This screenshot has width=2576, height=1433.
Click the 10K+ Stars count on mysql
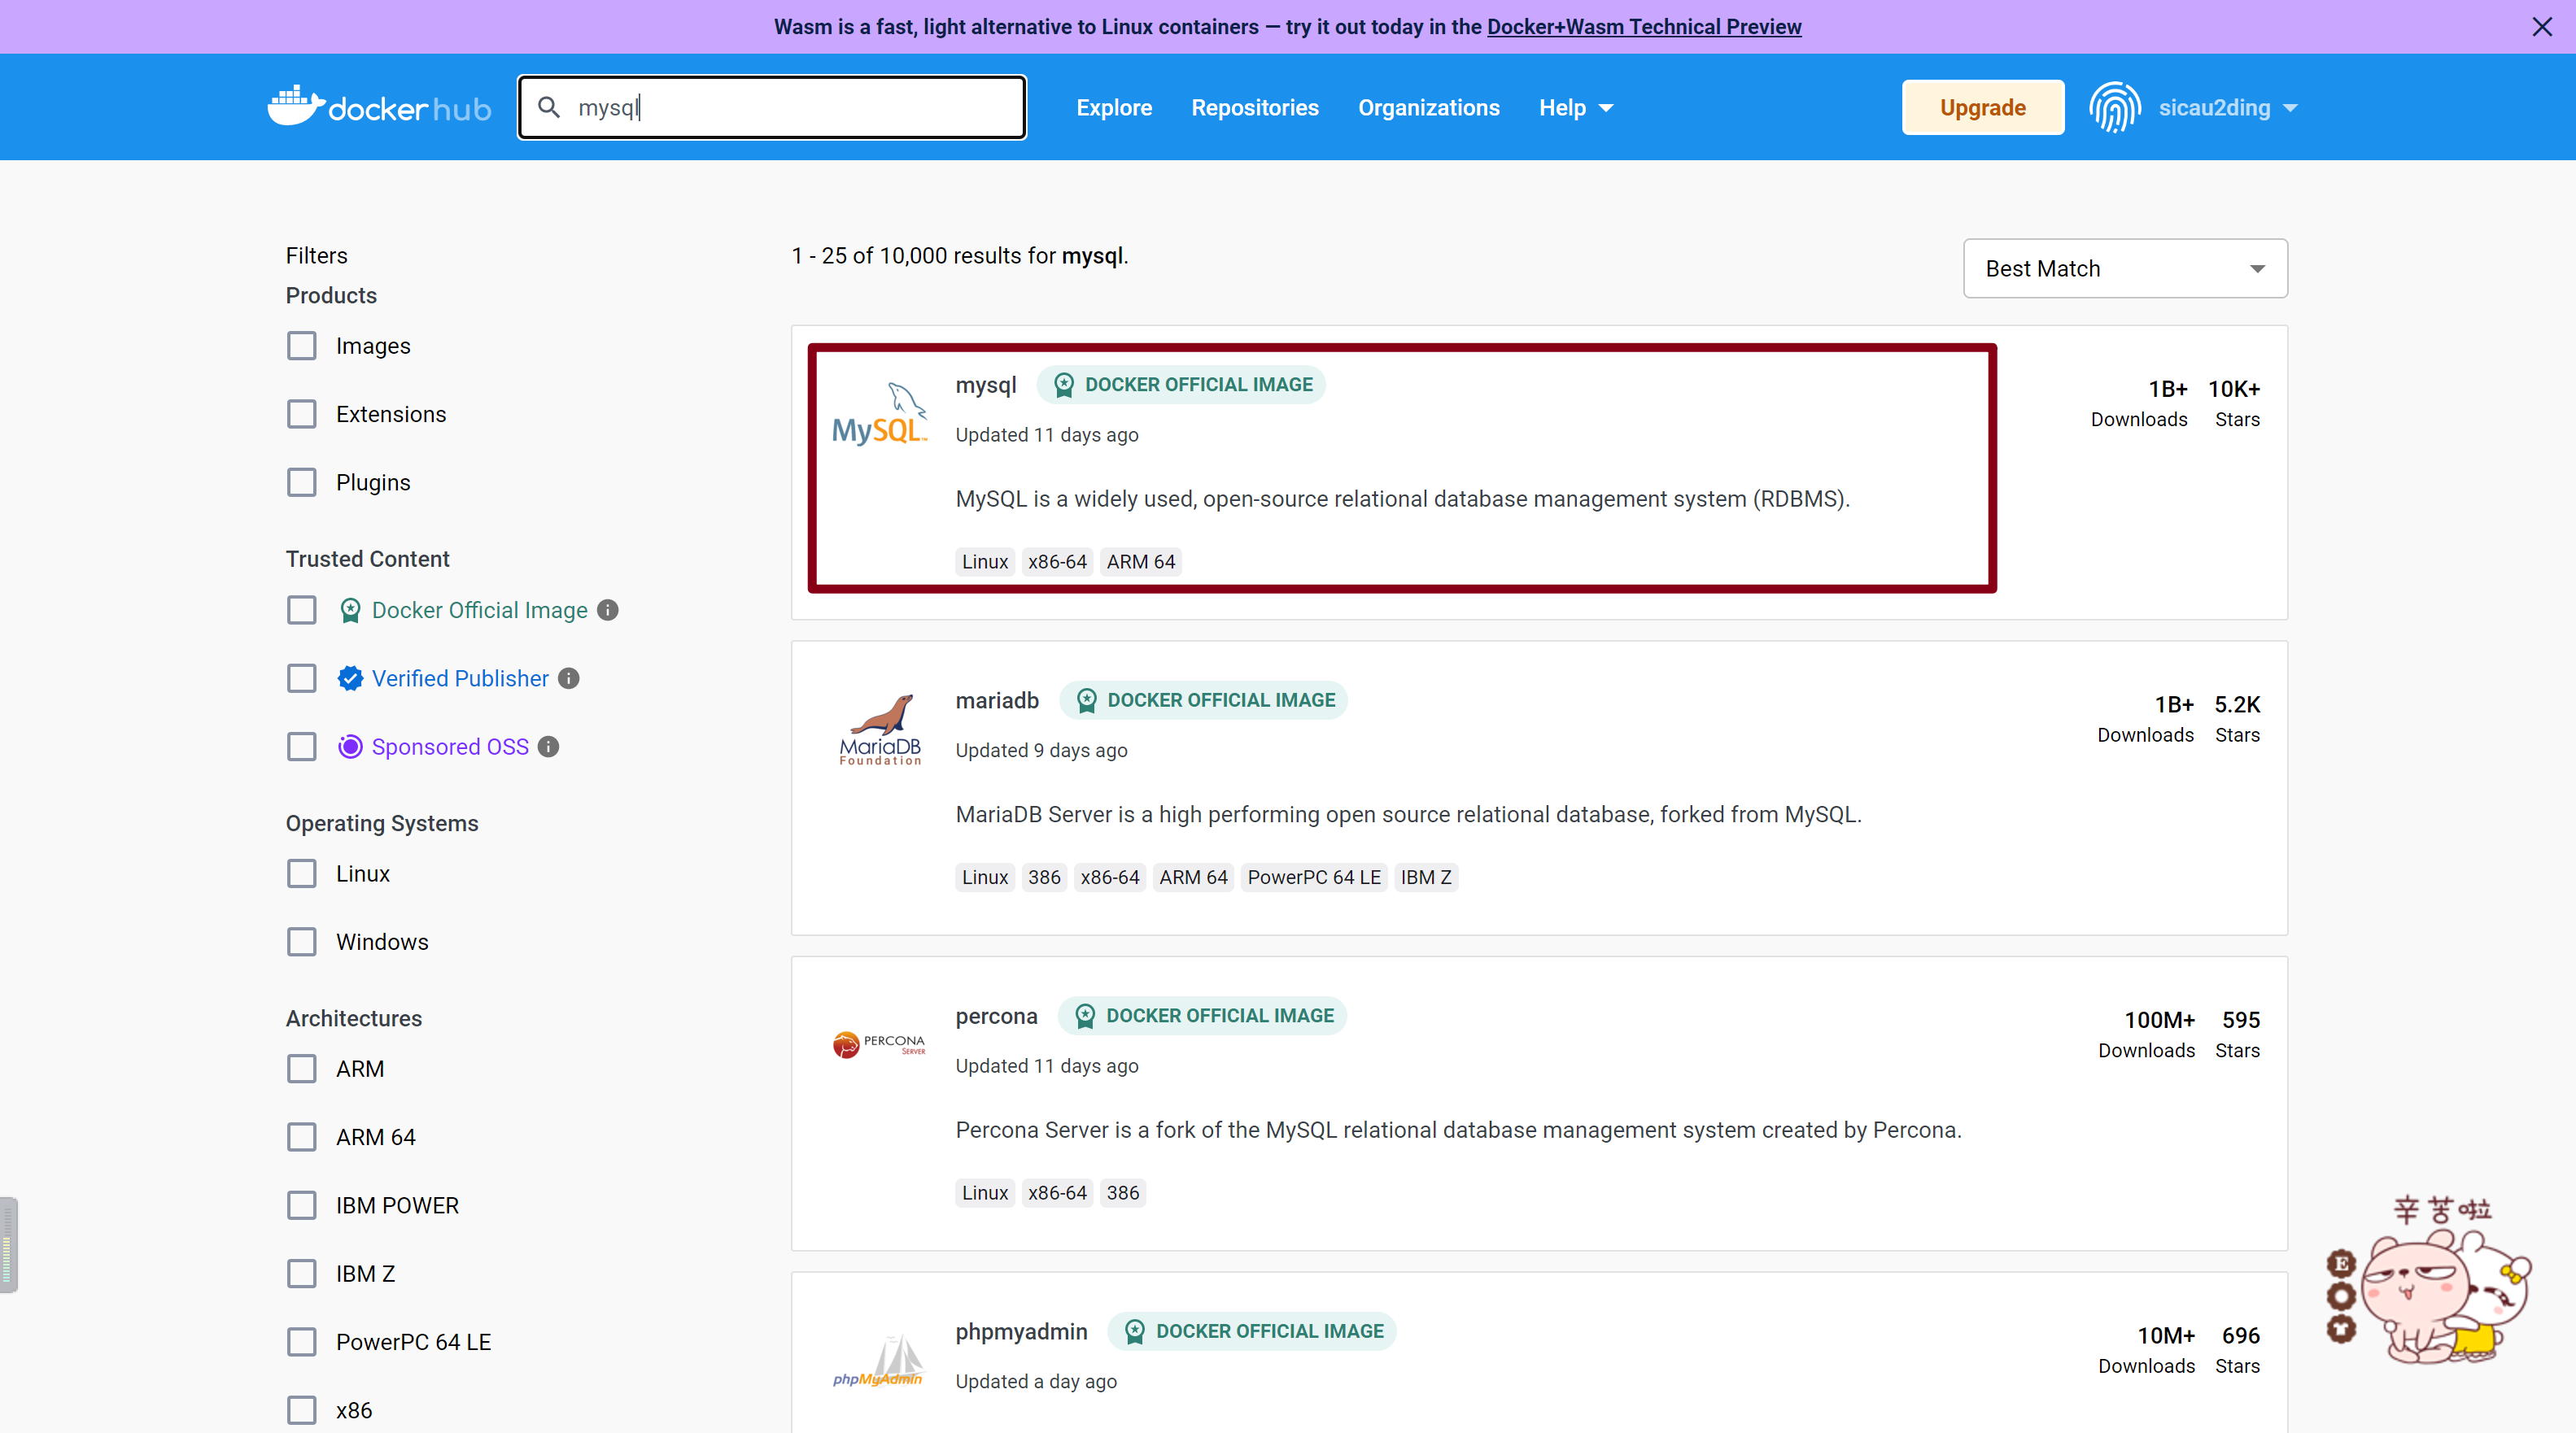(2235, 390)
